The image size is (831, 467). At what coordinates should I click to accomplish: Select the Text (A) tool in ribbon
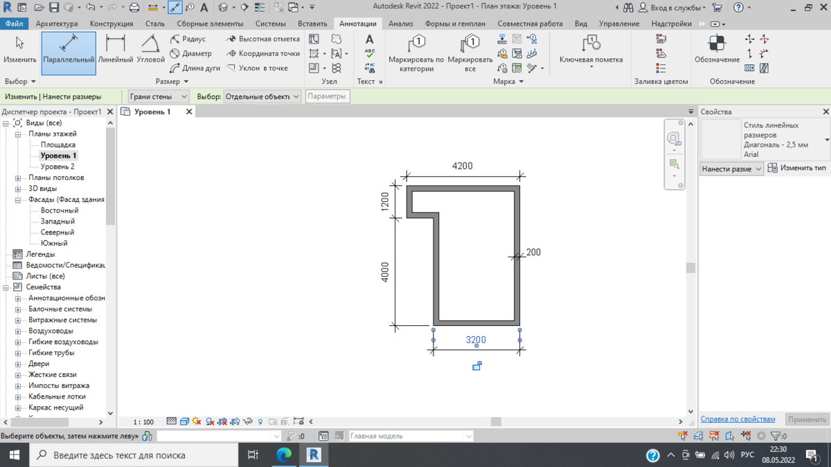370,39
